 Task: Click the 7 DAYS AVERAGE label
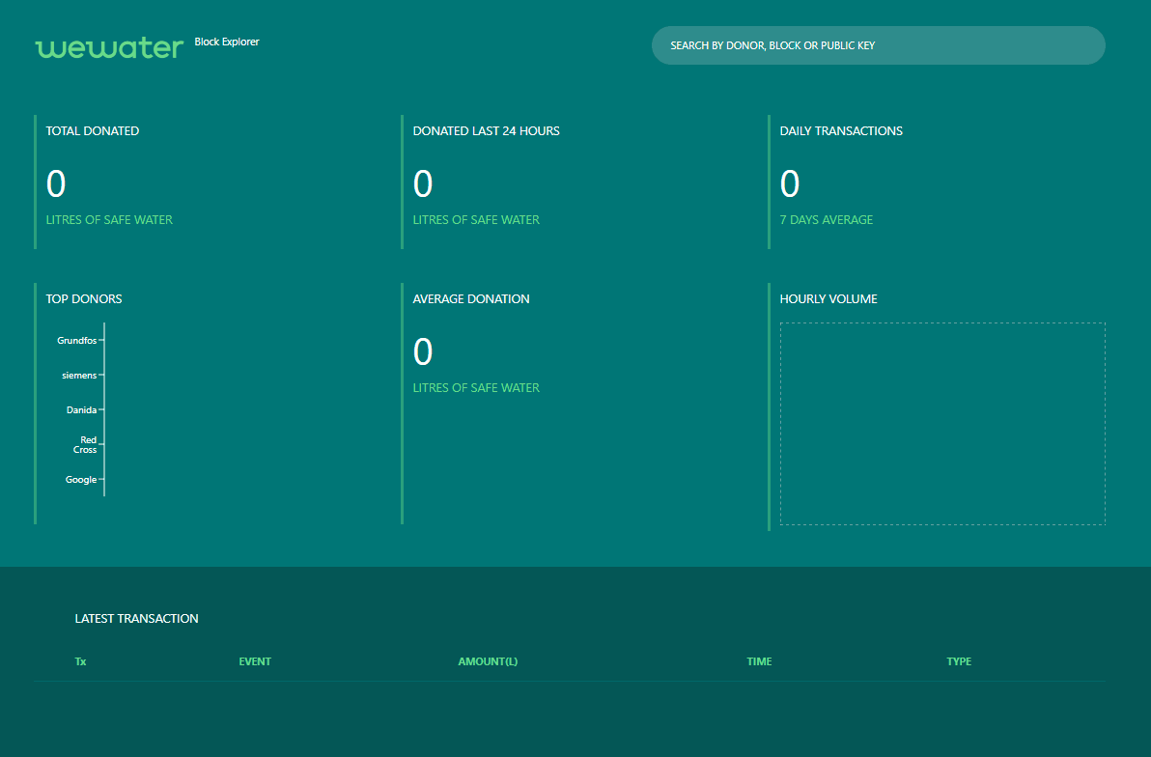pos(826,219)
